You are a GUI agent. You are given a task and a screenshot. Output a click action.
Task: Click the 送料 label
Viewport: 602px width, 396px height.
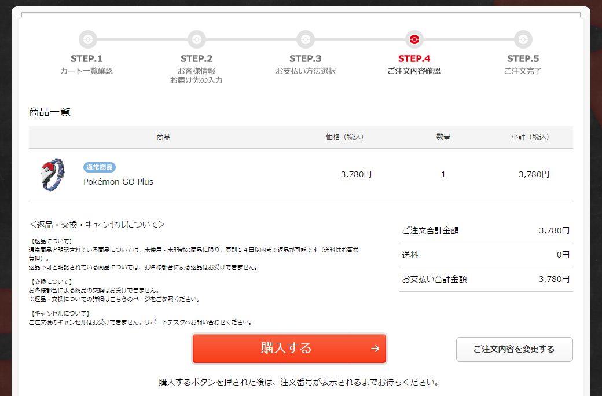410,255
